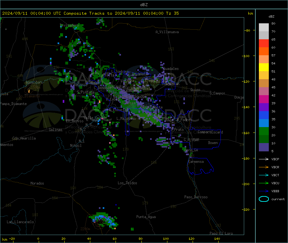The height and width of the screenshot is (243, 288).
Task: Select the red 60 dBZ color swatch
Action: tap(264, 43)
